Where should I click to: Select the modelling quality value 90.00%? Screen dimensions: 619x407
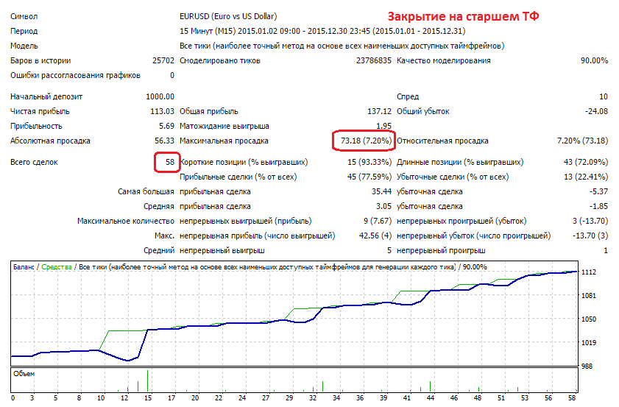pos(594,60)
